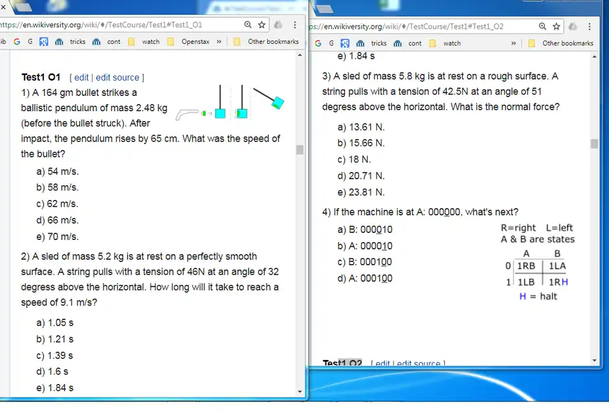Open 'tricks' bookmark in left bookmarks bar
Viewport: 609px width, 412px height.
pyautogui.click(x=70, y=42)
